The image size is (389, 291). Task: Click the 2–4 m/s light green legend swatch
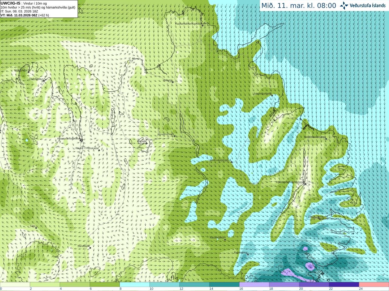pyautogui.click(x=45, y=285)
